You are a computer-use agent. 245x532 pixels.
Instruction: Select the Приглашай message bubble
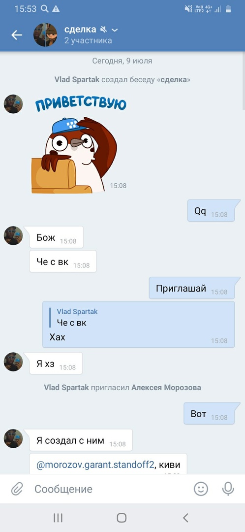coord(192,288)
